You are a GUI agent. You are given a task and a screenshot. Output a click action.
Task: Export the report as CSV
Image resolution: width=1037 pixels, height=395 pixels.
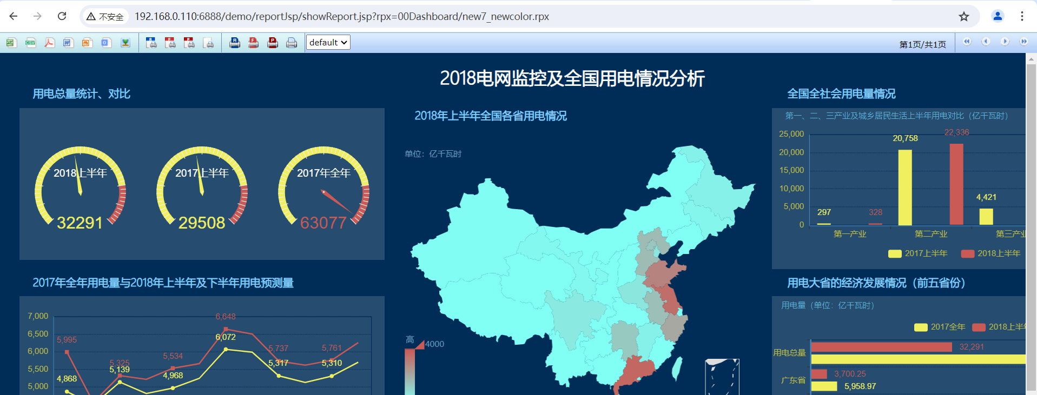pyautogui.click(x=30, y=43)
